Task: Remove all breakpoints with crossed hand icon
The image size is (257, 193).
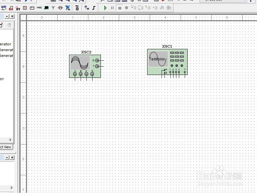Action: pos(169,8)
